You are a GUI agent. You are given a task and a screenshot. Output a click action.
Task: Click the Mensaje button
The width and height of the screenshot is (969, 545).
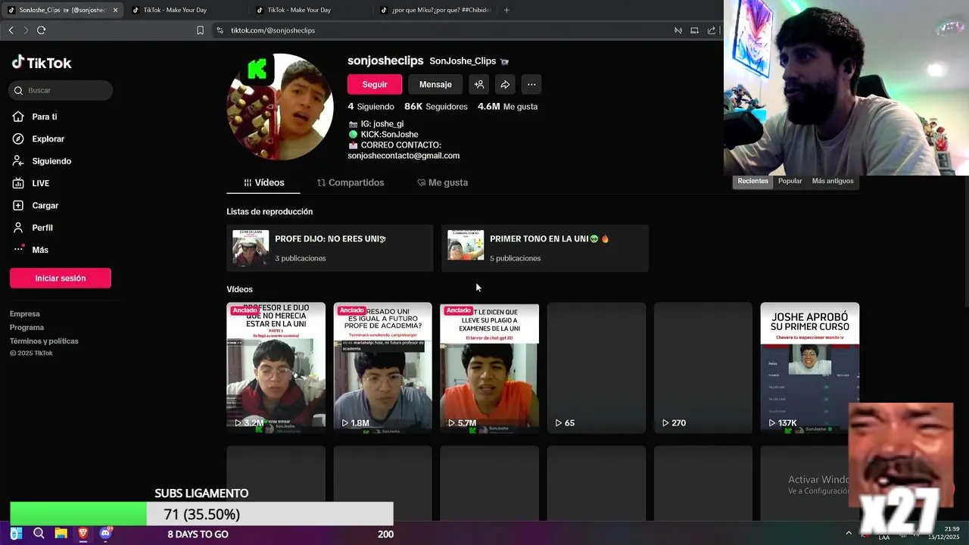(x=435, y=85)
